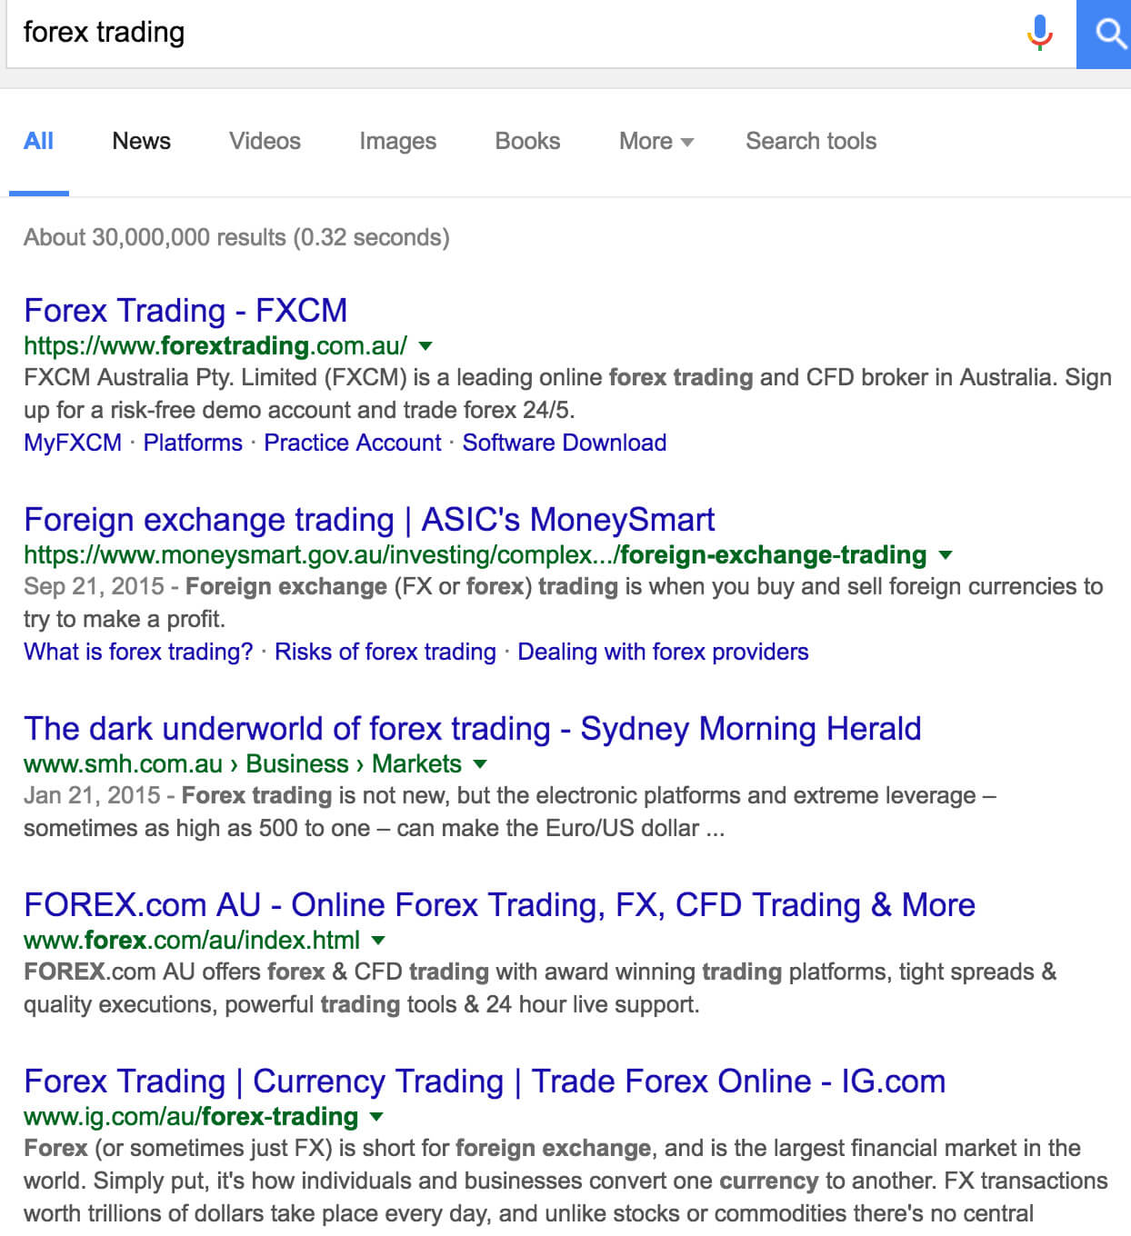
Task: Expand arrow next to forex.com/au/index.html URL
Action: [378, 941]
